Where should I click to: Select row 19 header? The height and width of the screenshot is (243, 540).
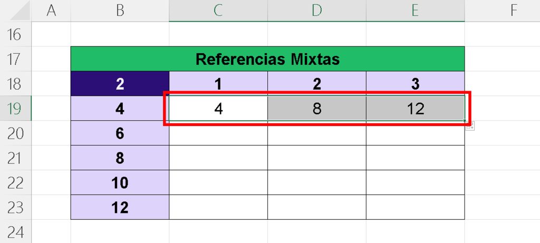[x=15, y=109]
